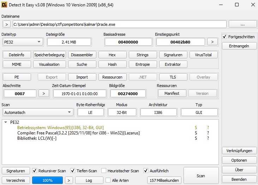Enable the Heuristischer Scan checkbox
The height and width of the screenshot is (185, 258).
(x=104, y=171)
